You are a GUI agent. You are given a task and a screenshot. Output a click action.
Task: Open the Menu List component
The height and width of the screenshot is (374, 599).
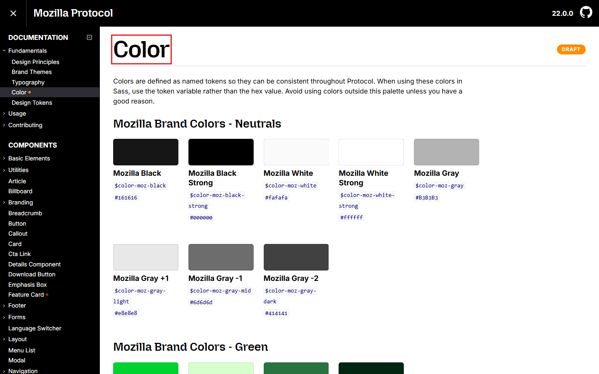[x=22, y=350]
